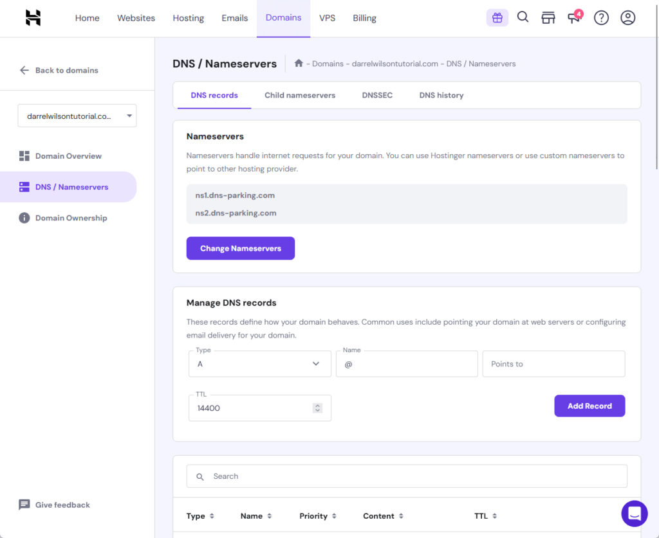Image resolution: width=659 pixels, height=538 pixels.
Task: Open the record Type dropdown showing A
Action: click(x=260, y=364)
